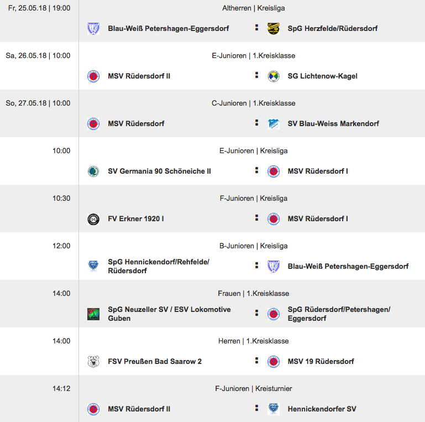Click the SG Lichtenow-Kagel club crest

273,76
